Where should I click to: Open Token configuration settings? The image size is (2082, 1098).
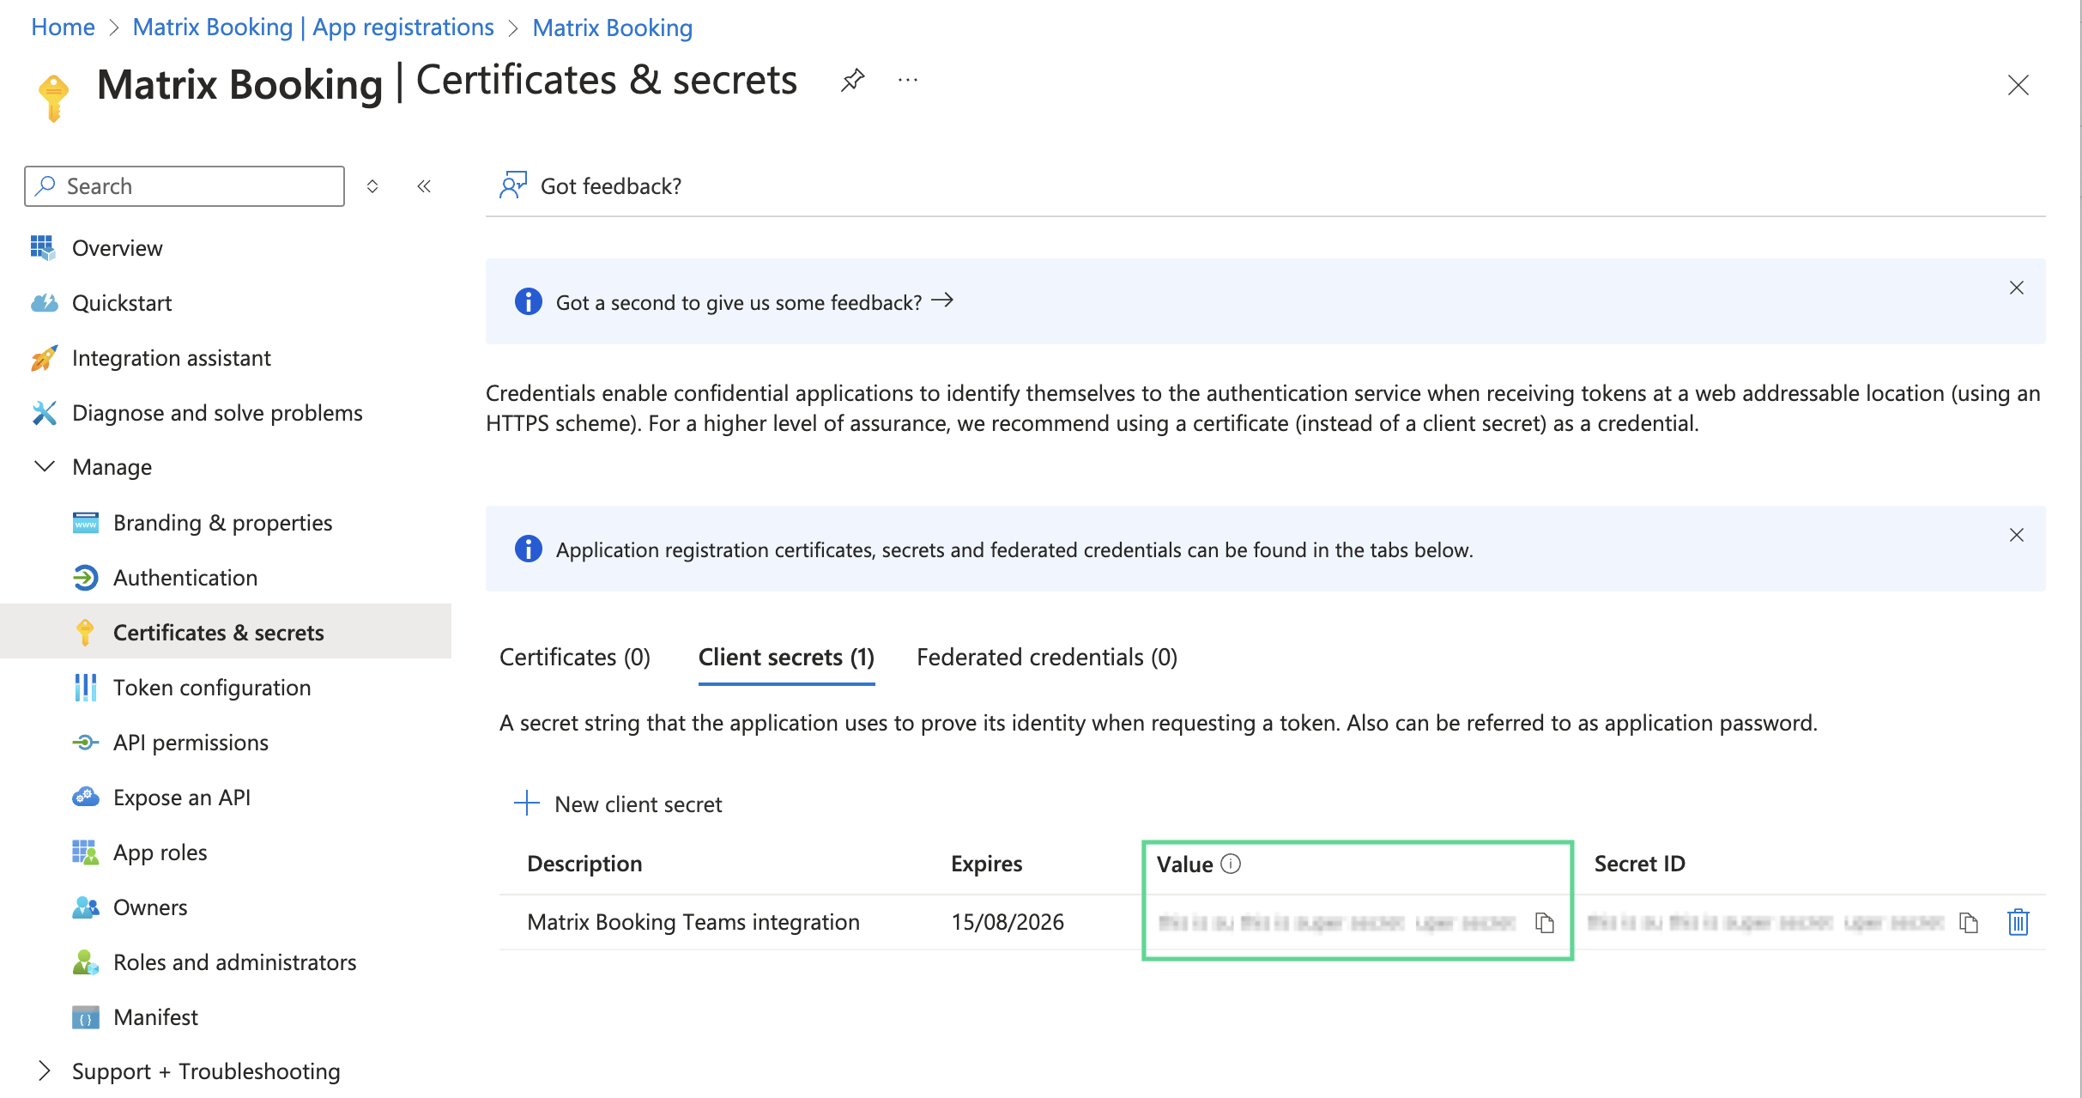[211, 687]
